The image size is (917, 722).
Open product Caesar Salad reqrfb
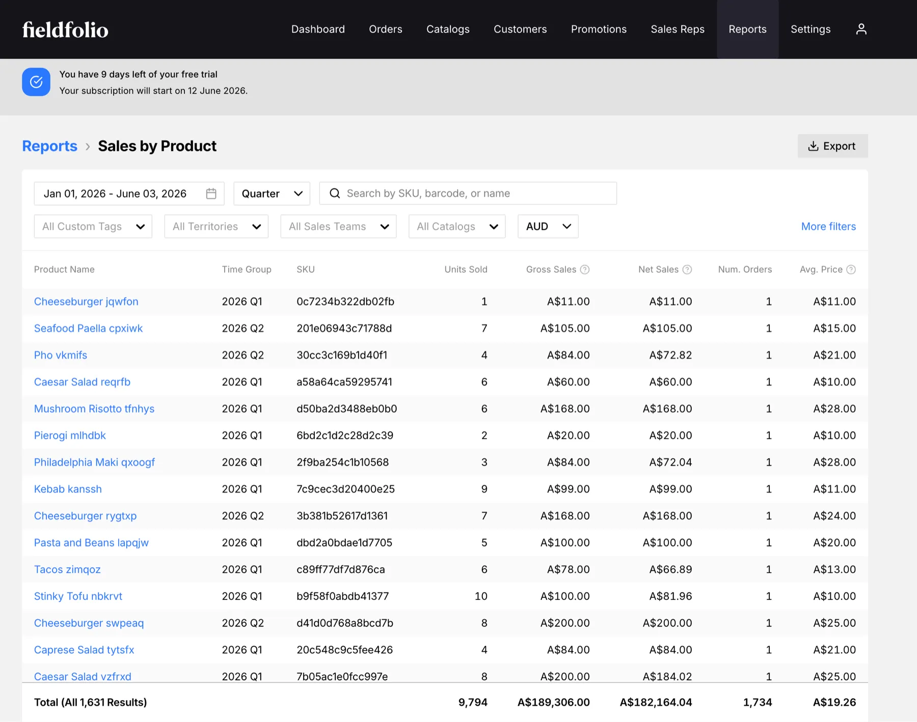[82, 382]
